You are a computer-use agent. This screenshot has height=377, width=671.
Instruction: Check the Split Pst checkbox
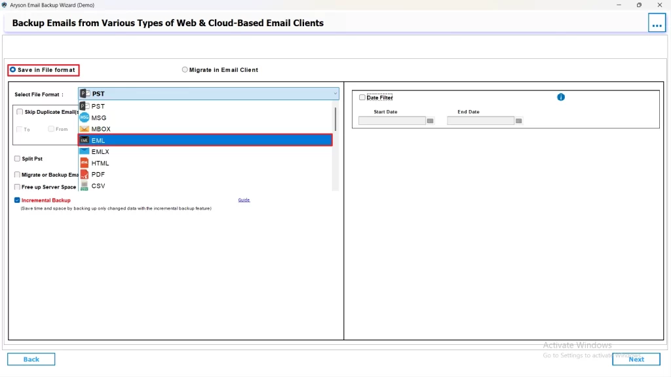[17, 158]
